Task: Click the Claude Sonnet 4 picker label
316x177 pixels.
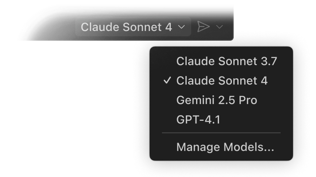Action: pos(126,27)
